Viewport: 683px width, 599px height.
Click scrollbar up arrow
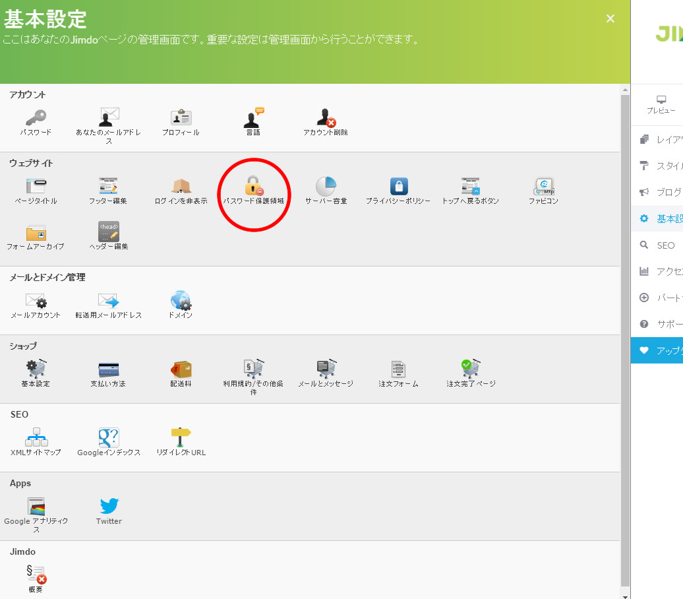coord(625,90)
